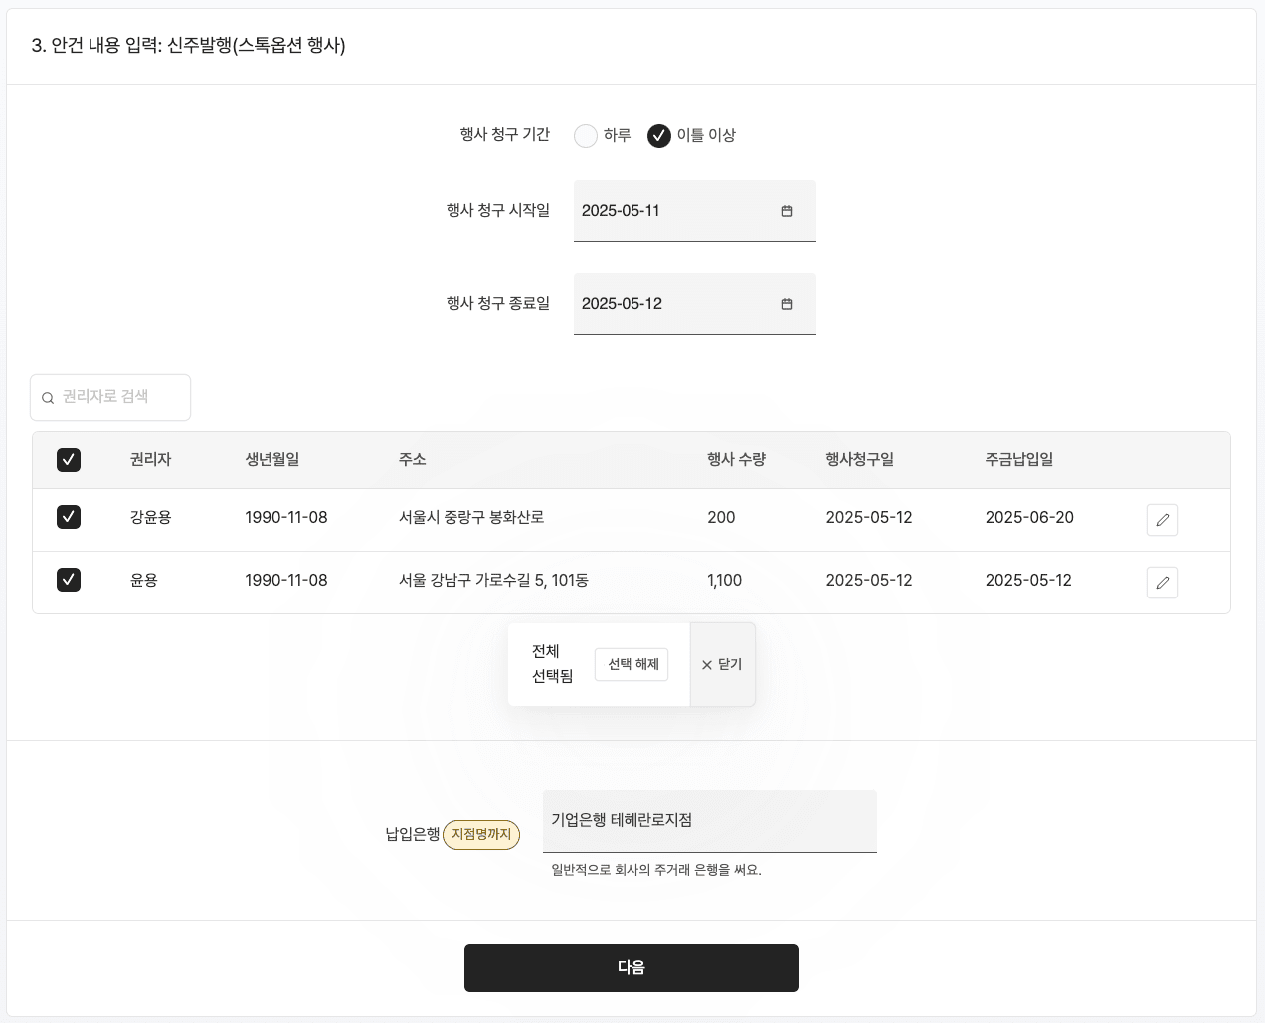Click the name 윤용 in the table
Image resolution: width=1265 pixels, height=1023 pixels.
pos(144,580)
